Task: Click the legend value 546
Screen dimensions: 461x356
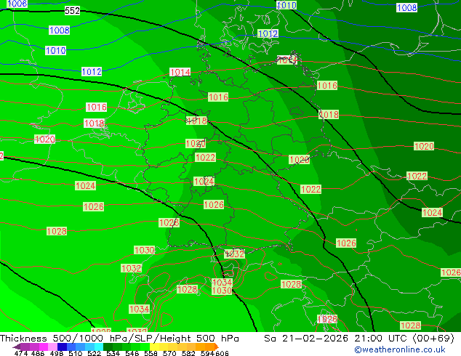Action: tap(132, 353)
